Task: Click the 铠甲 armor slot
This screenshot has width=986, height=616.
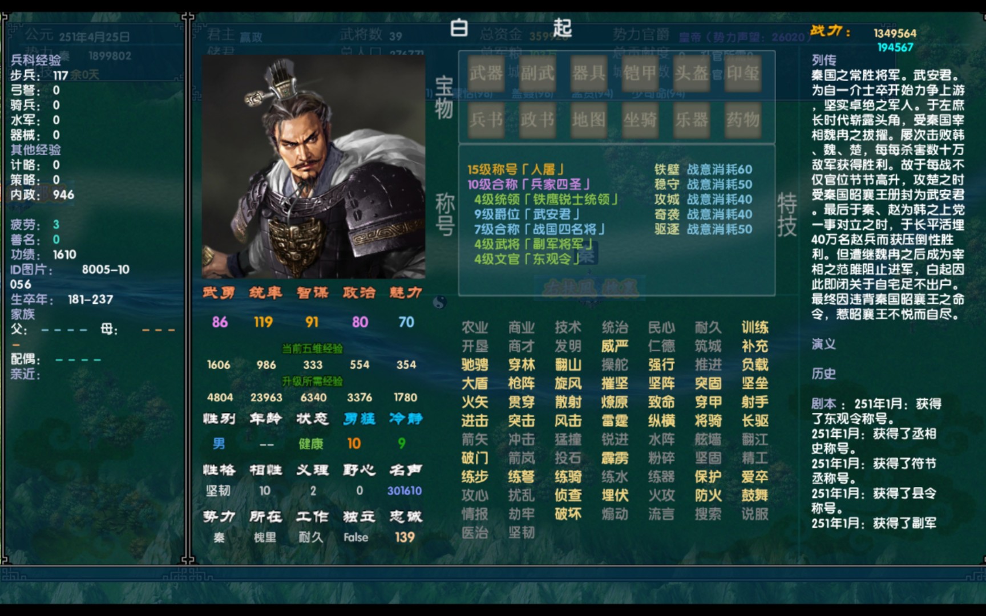Action: [x=640, y=73]
